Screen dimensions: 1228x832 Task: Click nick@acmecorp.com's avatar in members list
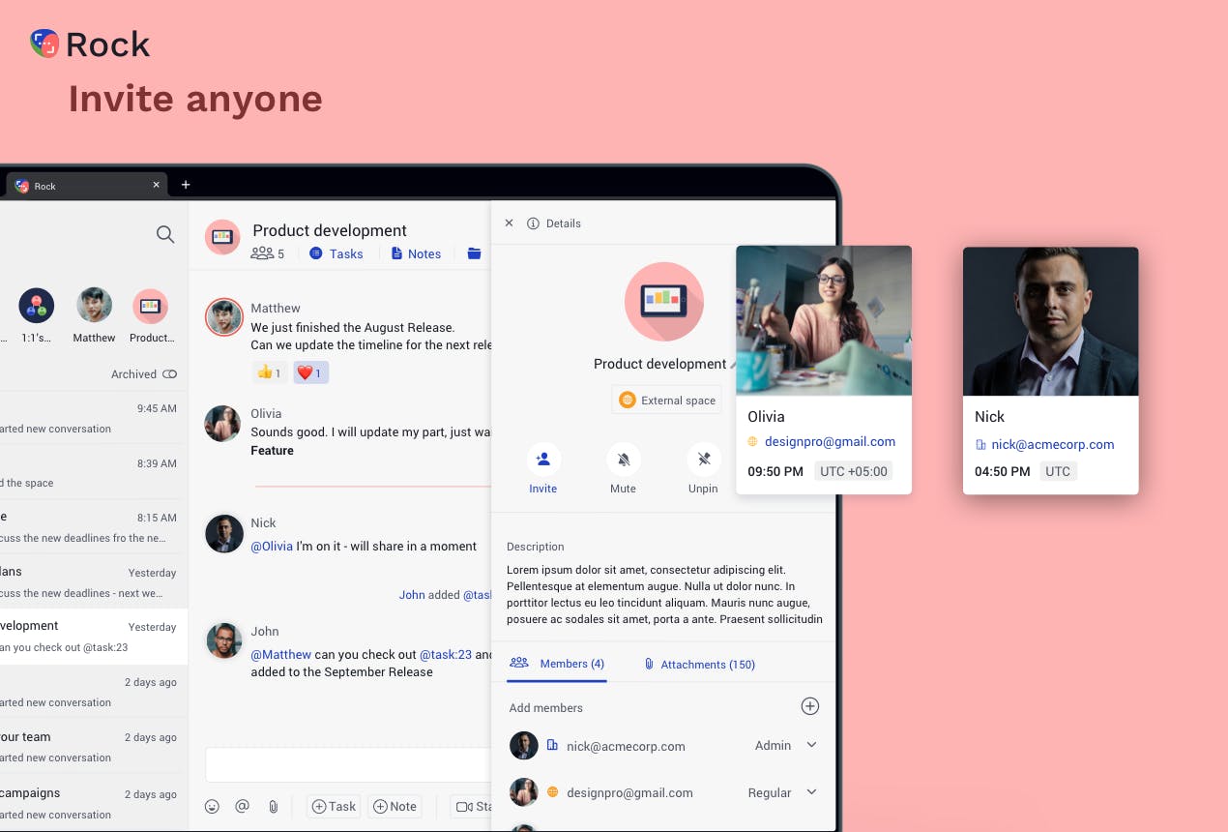(524, 746)
